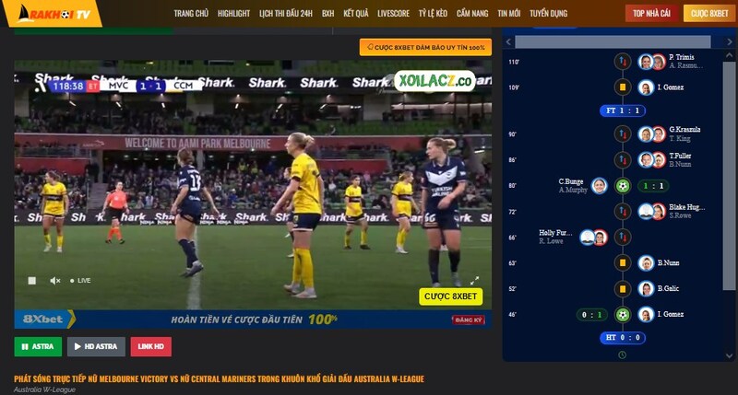The height and width of the screenshot is (395, 738).
Task: Open I. Gomez avatar at 46'
Action: (646, 314)
